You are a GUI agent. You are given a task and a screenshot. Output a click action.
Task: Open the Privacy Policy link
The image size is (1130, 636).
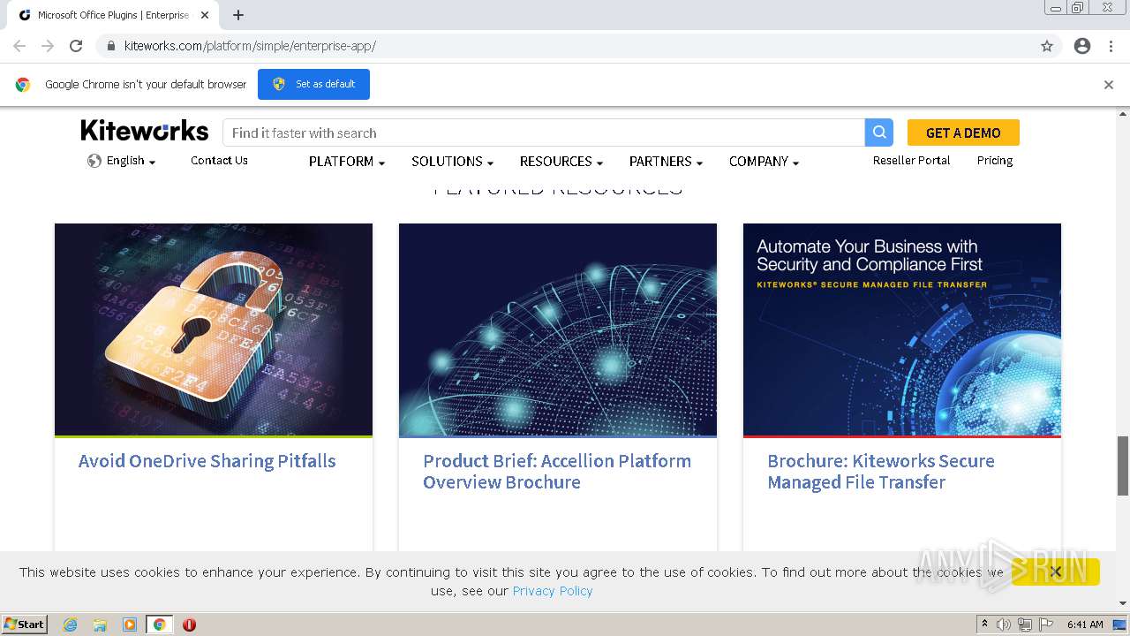pyautogui.click(x=553, y=591)
